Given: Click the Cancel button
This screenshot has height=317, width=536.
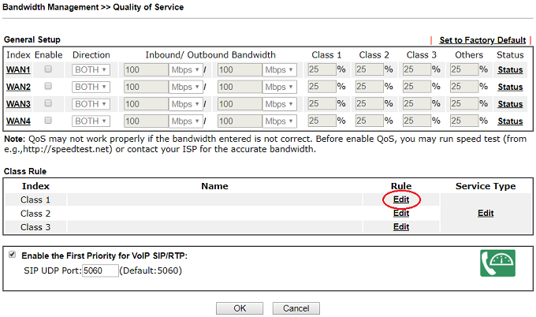Looking at the screenshot, I should (x=296, y=308).
